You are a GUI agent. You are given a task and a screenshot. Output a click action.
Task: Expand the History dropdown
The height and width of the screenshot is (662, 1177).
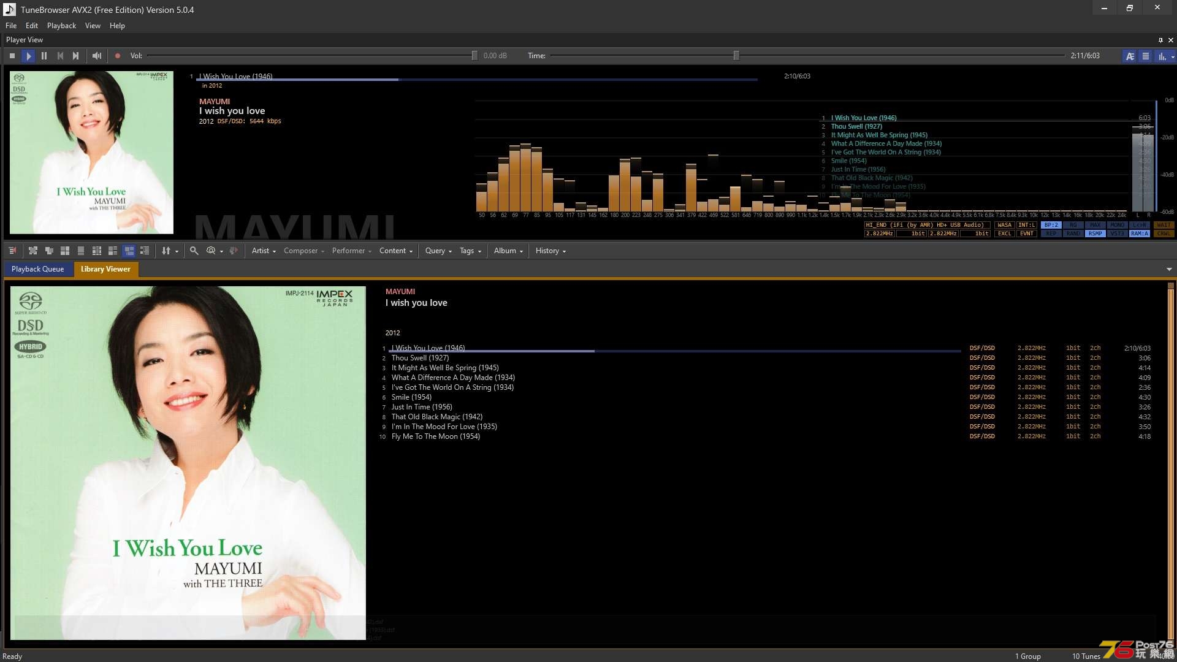[550, 251]
